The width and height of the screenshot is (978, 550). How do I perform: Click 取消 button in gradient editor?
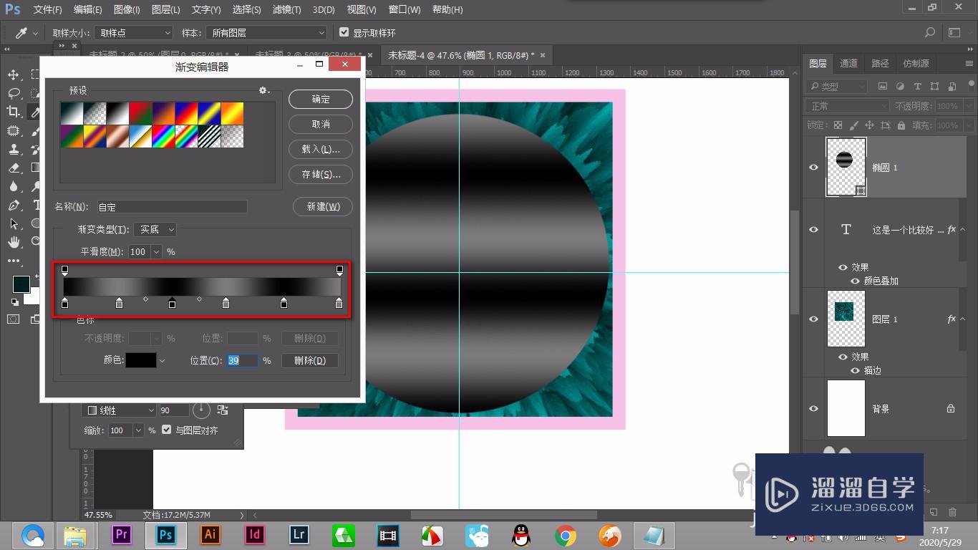321,125
